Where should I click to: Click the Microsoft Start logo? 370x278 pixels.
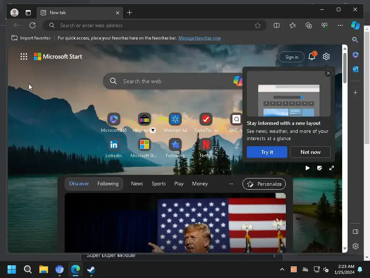point(58,56)
